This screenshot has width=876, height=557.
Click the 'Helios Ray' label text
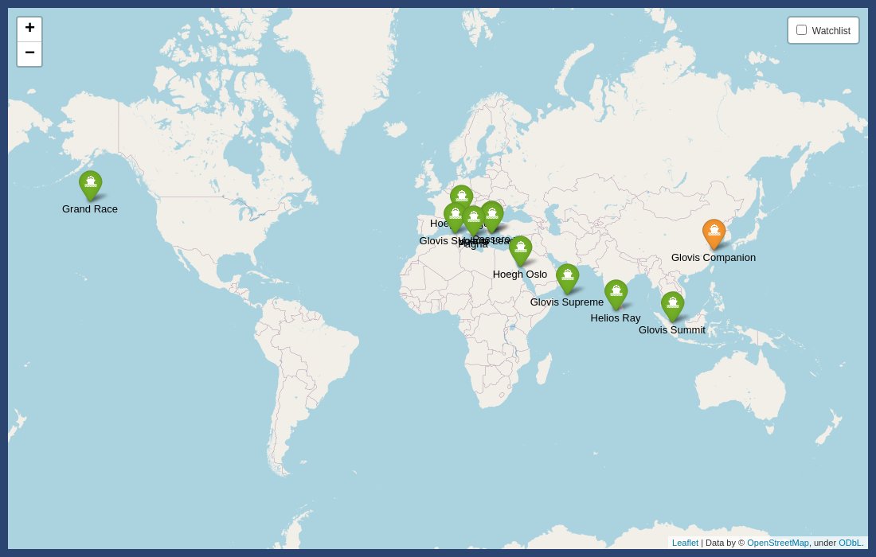pyautogui.click(x=615, y=318)
